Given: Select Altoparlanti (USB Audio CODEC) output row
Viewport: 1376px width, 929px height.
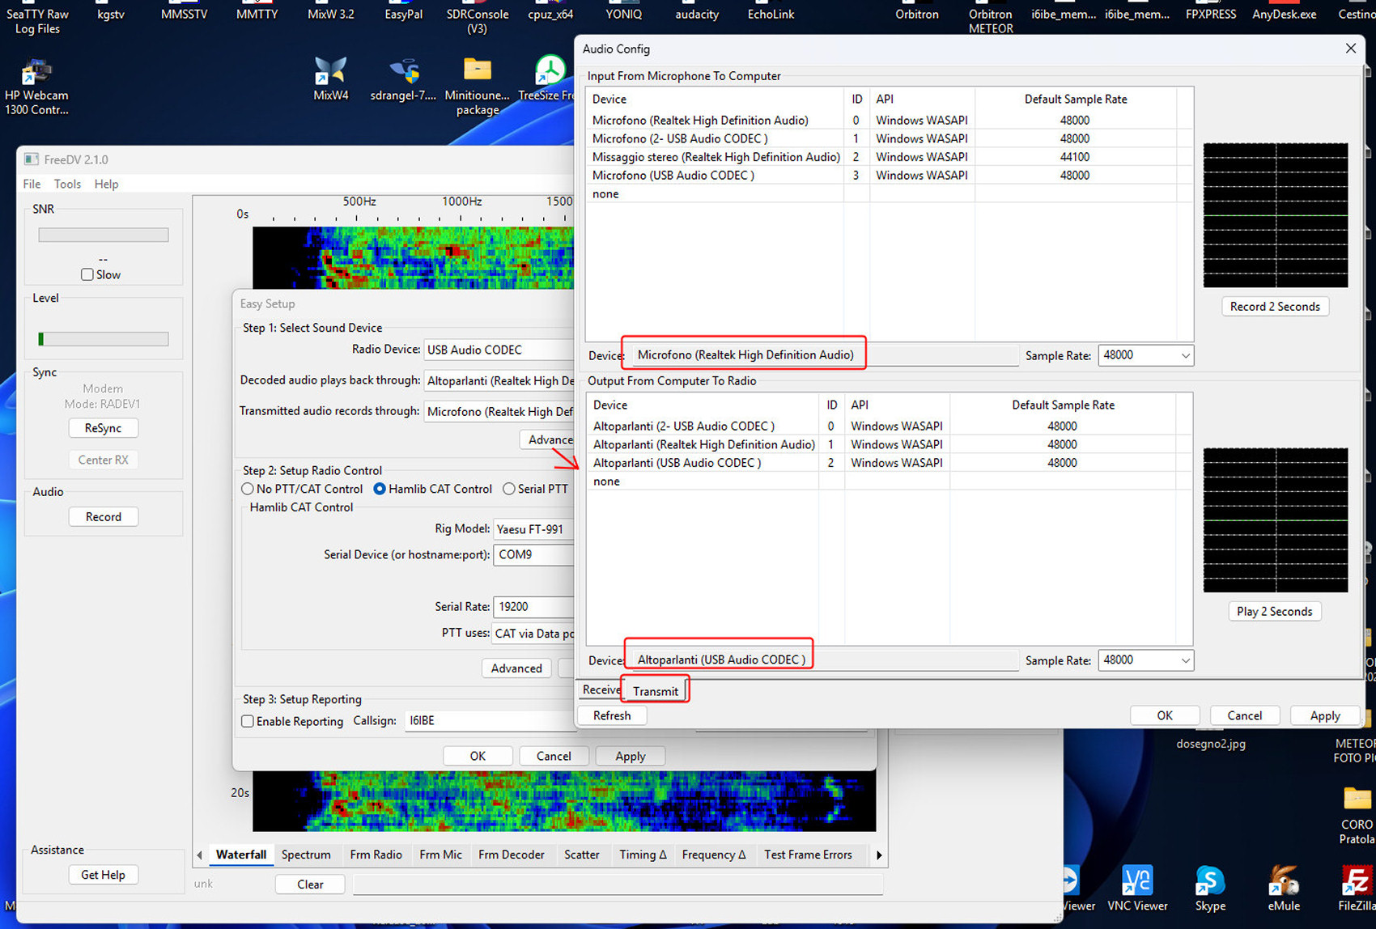Looking at the screenshot, I should click(x=677, y=463).
